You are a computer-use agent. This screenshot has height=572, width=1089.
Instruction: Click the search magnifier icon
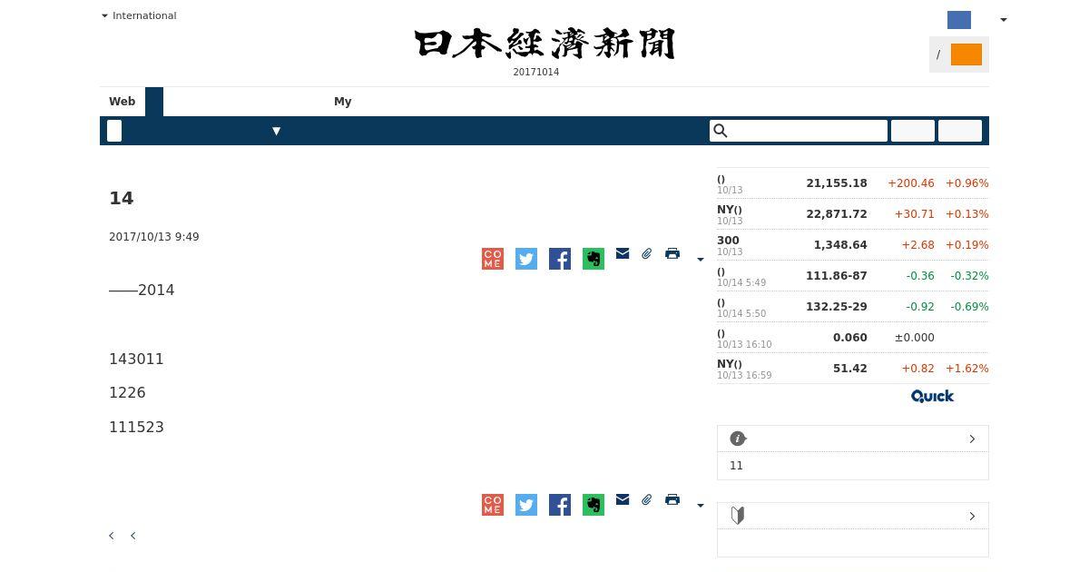(x=721, y=131)
